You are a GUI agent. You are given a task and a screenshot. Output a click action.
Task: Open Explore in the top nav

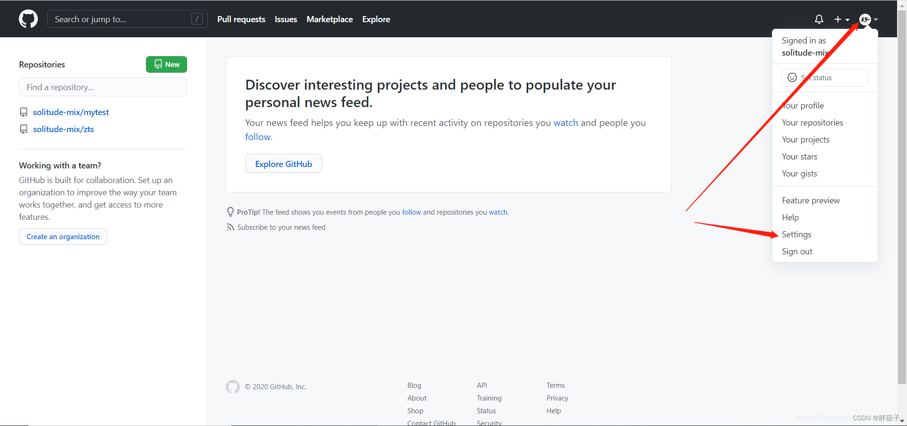tap(376, 19)
